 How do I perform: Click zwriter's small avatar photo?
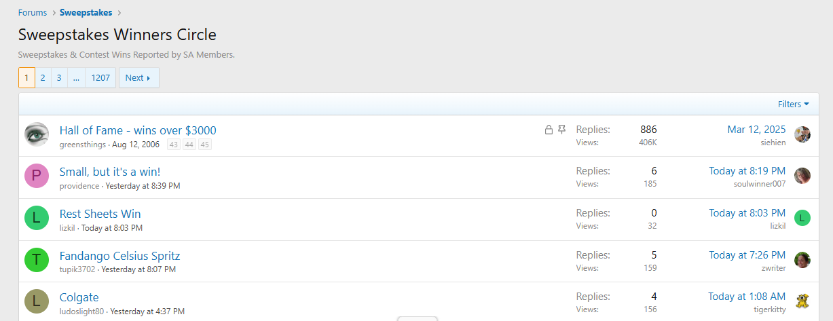pos(802,260)
